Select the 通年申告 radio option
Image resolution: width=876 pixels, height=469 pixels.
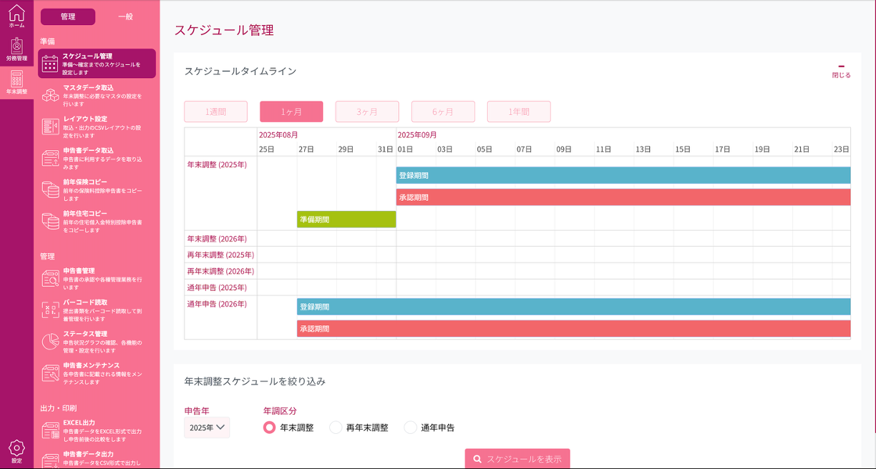409,427
